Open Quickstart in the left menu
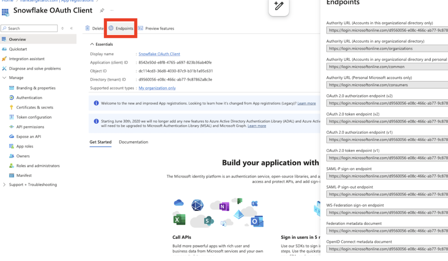 [18, 49]
